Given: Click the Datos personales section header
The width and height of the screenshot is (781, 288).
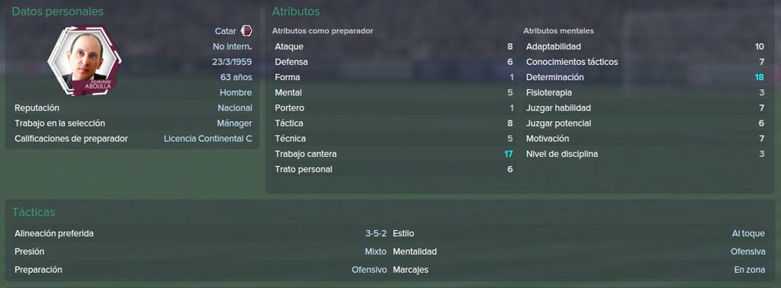Looking at the screenshot, I should click(x=58, y=11).
